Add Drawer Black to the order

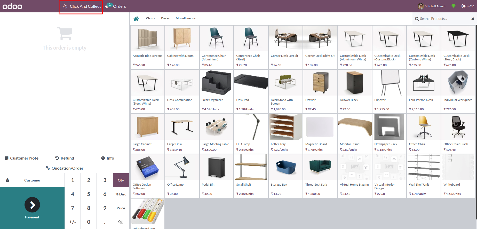click(355, 91)
